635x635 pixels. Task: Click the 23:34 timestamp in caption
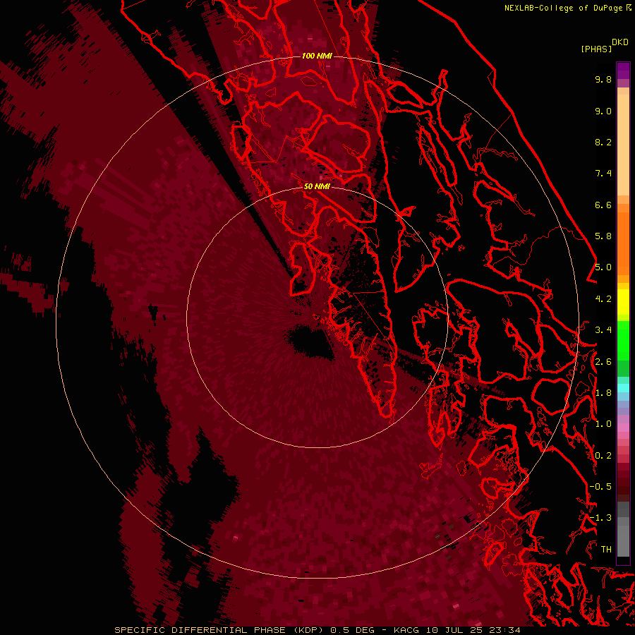pyautogui.click(x=504, y=630)
